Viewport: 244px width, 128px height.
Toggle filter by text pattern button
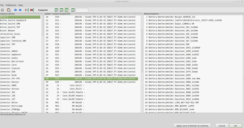click(x=73, y=10)
